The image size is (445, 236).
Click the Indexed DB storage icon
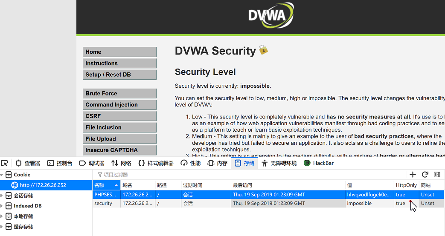(x=9, y=206)
